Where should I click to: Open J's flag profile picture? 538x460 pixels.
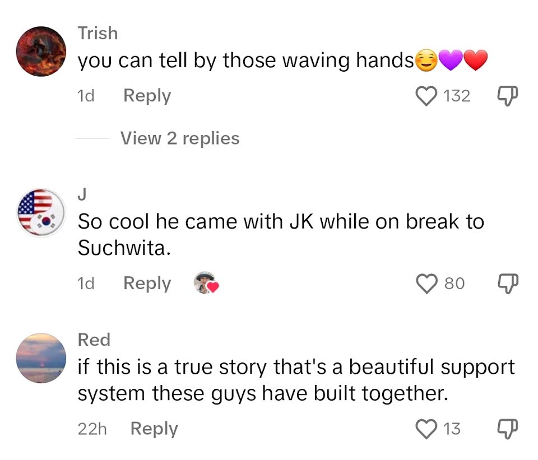point(41,213)
